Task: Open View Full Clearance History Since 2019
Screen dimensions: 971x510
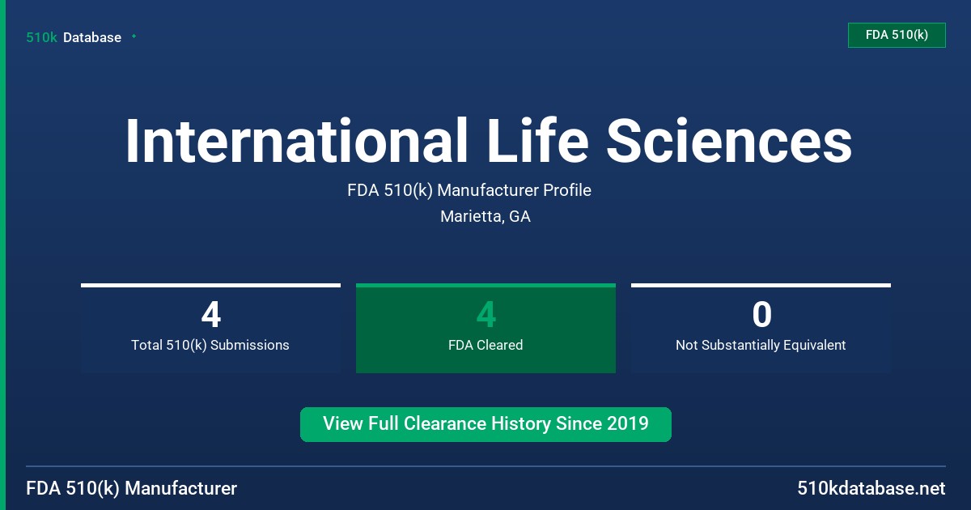Action: pyautogui.click(x=485, y=424)
